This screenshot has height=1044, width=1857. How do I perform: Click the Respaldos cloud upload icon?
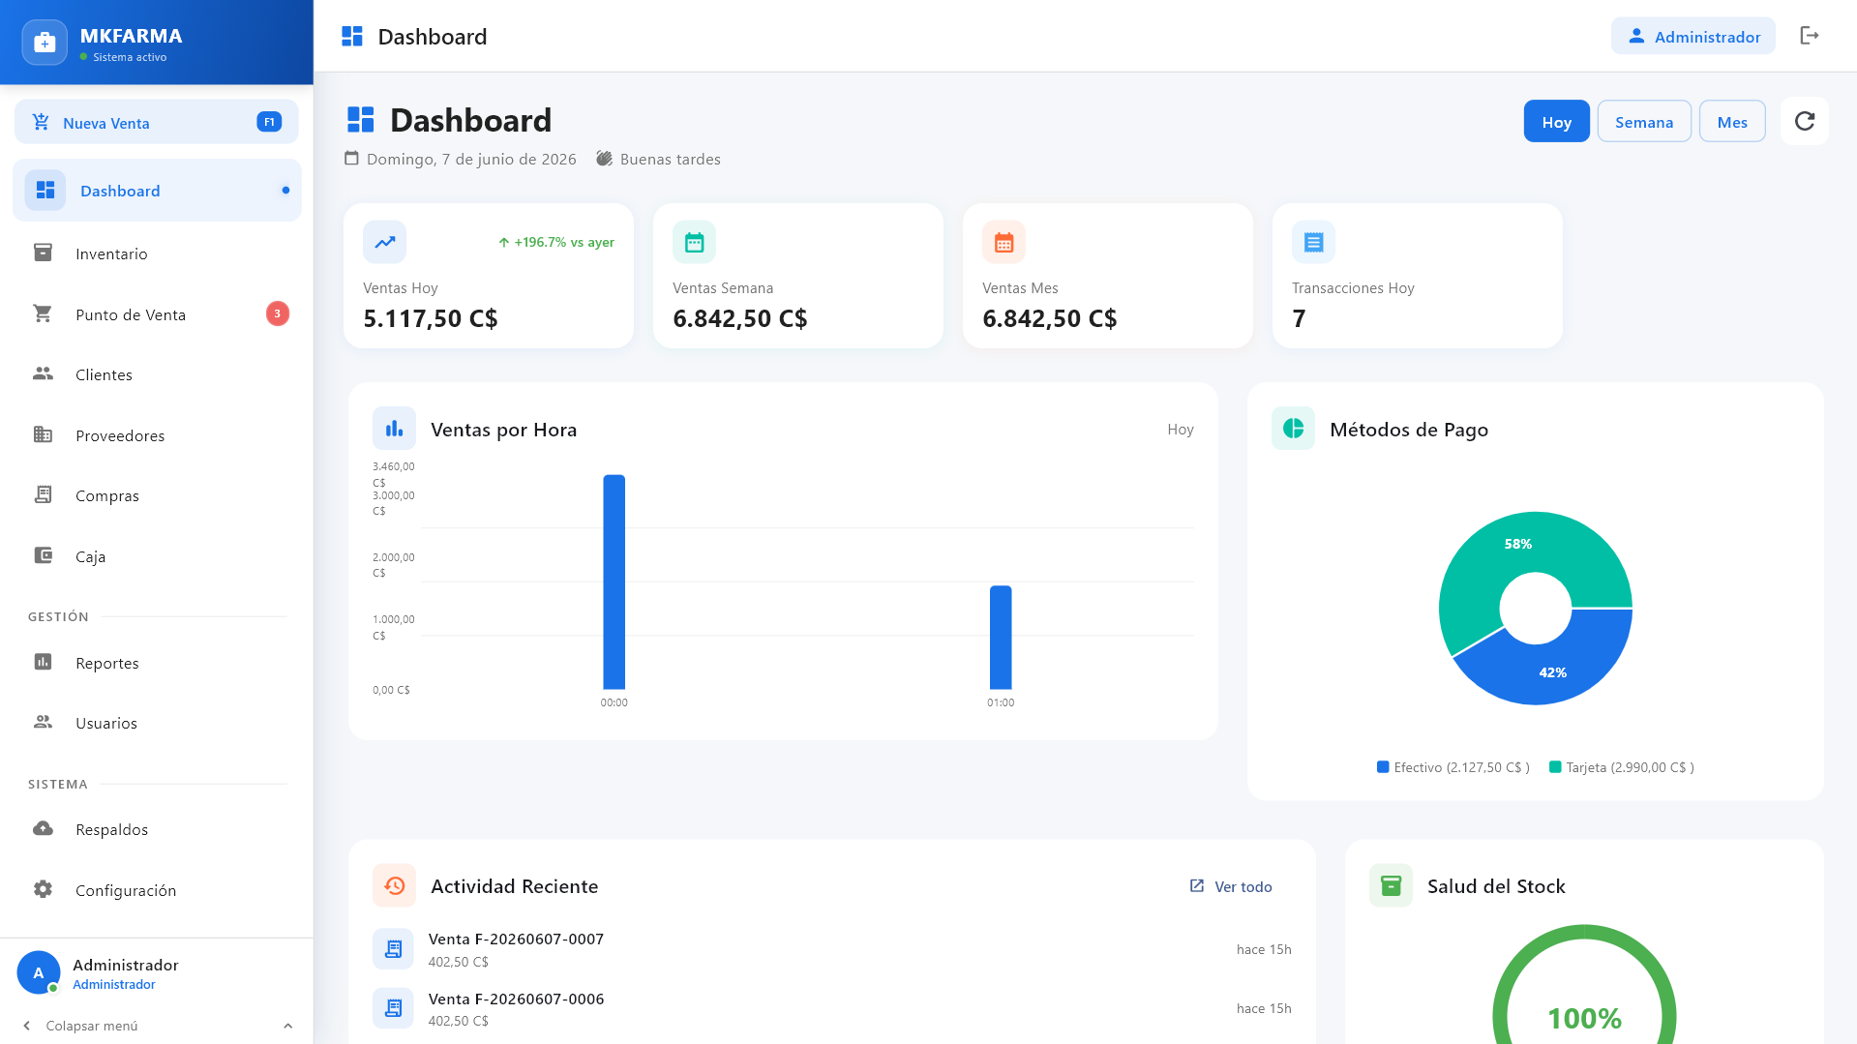tap(43, 828)
